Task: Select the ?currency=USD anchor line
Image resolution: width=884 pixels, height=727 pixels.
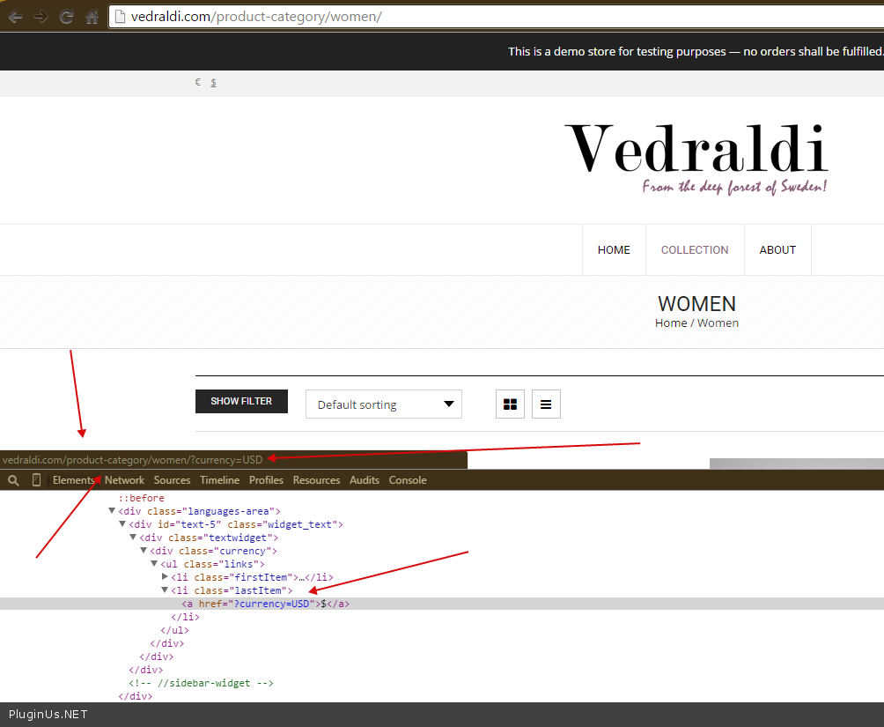Action: pos(442,604)
